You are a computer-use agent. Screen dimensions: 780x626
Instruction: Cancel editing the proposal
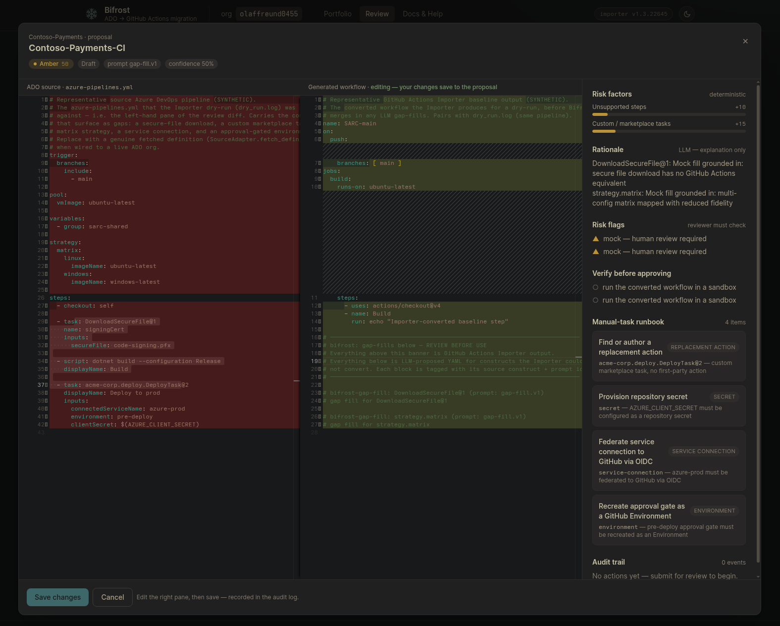pyautogui.click(x=112, y=597)
